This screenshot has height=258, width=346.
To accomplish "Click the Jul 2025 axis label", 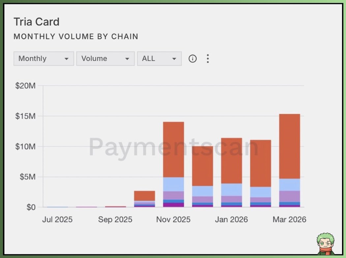I will pos(57,219).
